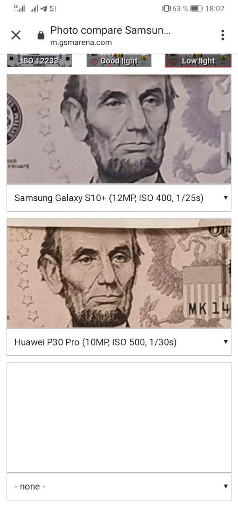Tap the vibrate mode status icon
The width and height of the screenshot is (238, 516).
(166, 8)
